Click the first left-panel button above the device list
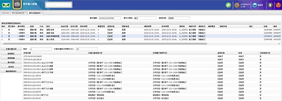 (11, 49)
